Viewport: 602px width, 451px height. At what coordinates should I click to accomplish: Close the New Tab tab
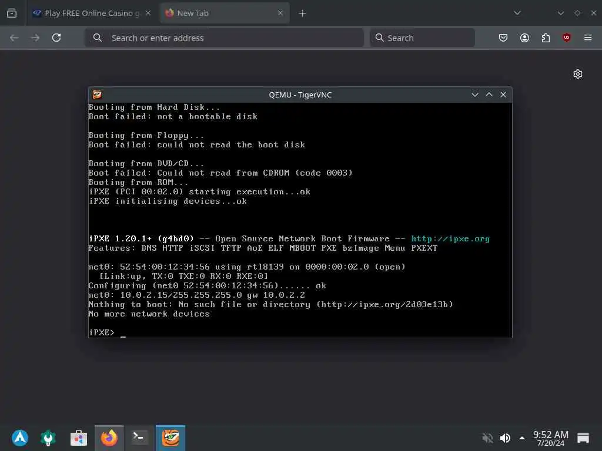pos(280,13)
